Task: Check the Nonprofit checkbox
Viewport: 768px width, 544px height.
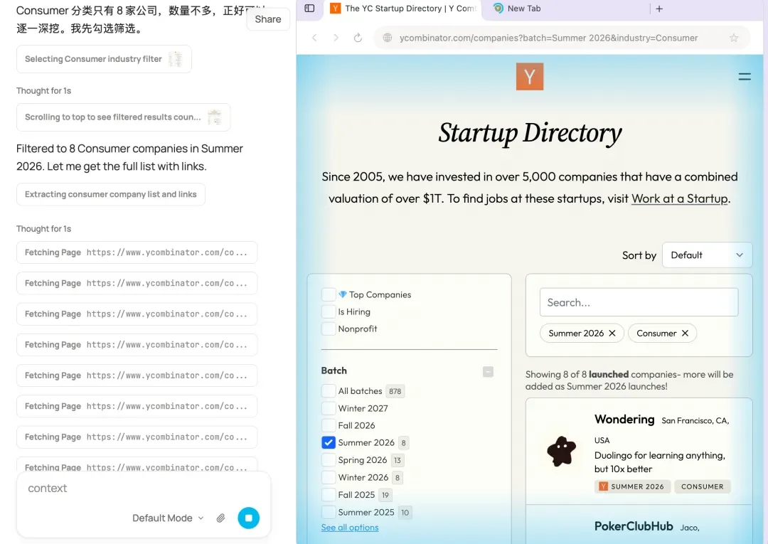Action: (x=328, y=329)
